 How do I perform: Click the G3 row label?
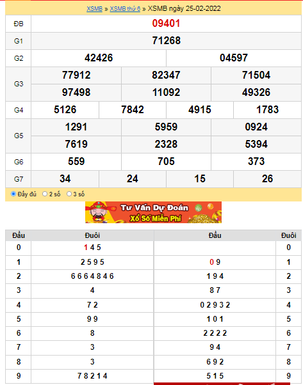tap(19, 84)
